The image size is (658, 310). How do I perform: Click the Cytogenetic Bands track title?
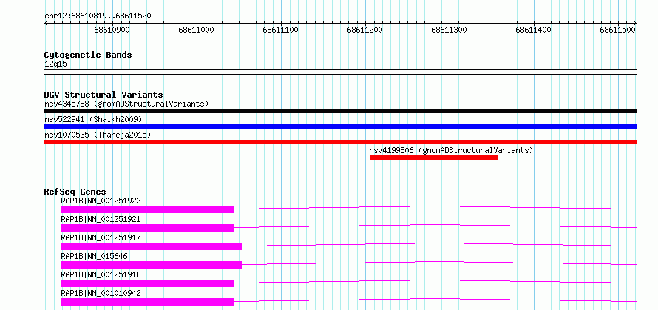point(88,55)
